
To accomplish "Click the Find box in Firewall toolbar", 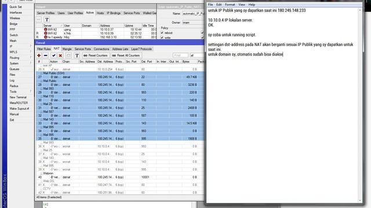I will click(180, 55).
